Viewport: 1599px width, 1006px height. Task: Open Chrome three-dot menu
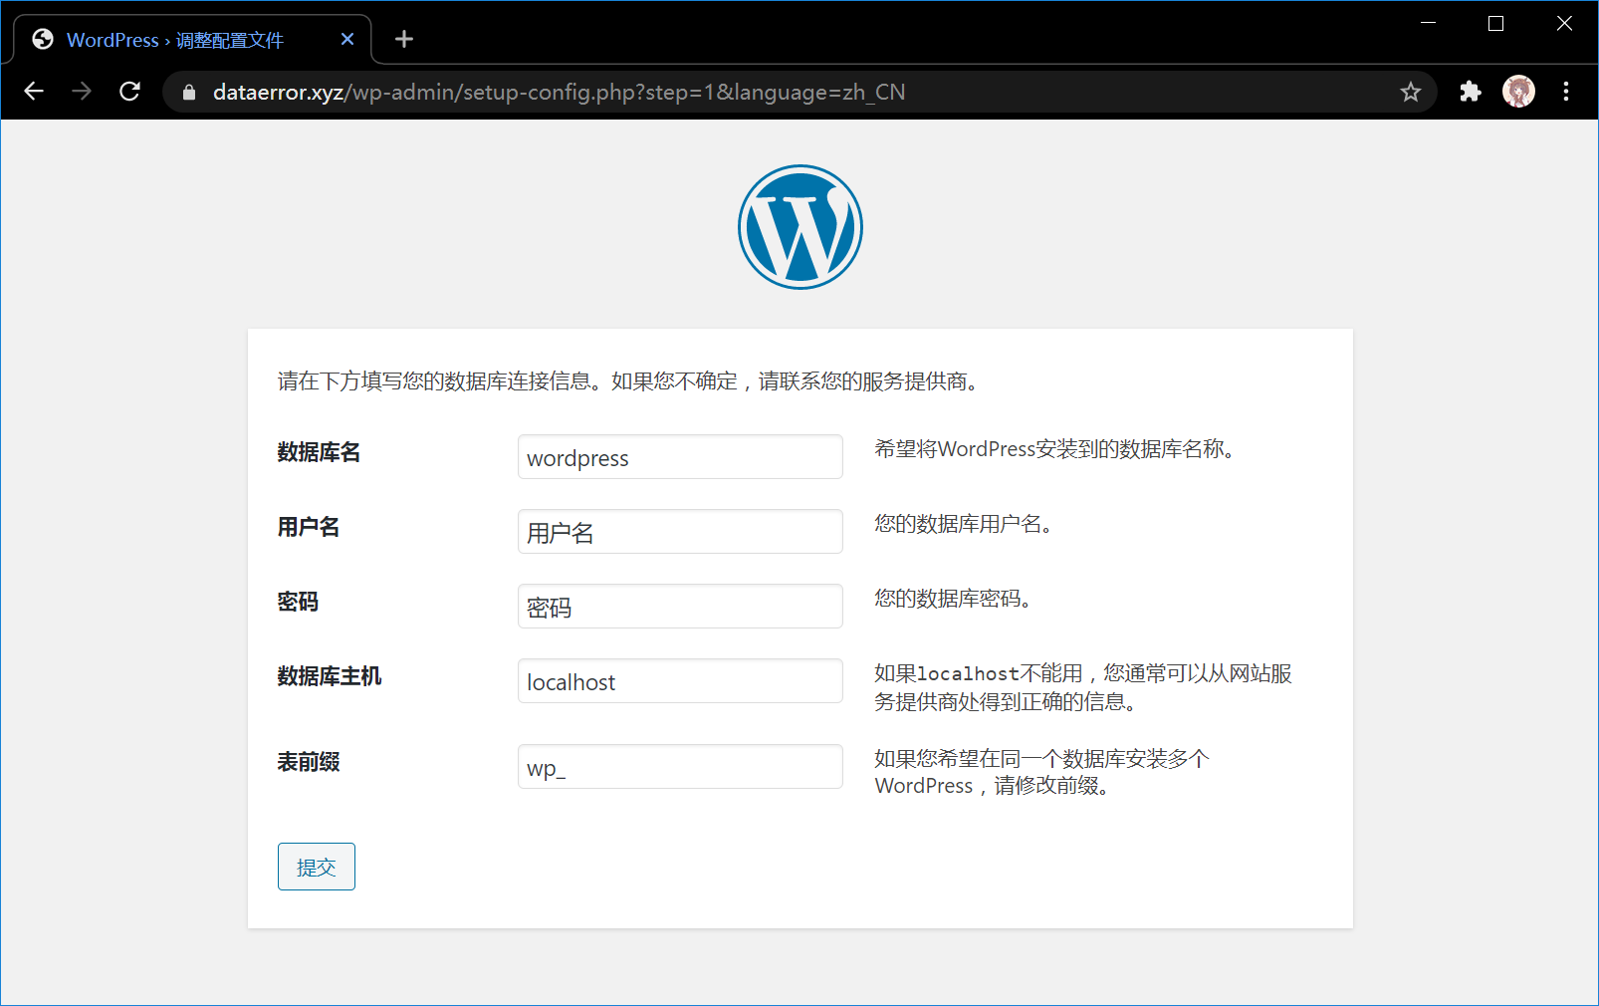1565,92
